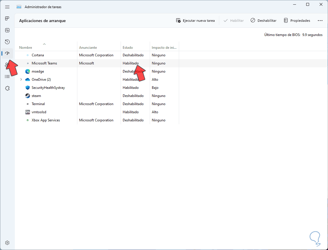This screenshot has width=328, height=250.
Task: Select the vmtoolsd entry name
Action: click(39, 112)
